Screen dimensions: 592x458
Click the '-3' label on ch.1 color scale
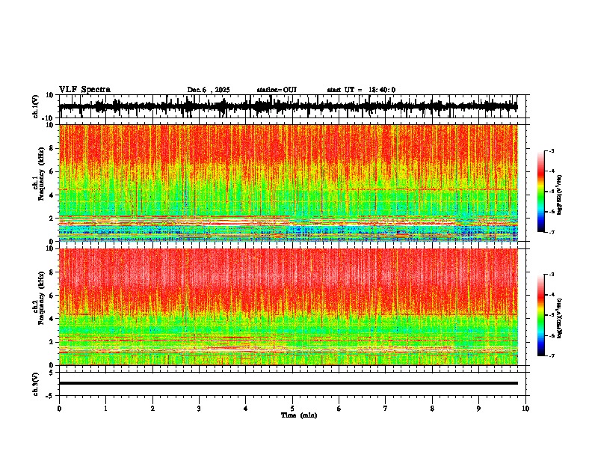tap(552, 151)
